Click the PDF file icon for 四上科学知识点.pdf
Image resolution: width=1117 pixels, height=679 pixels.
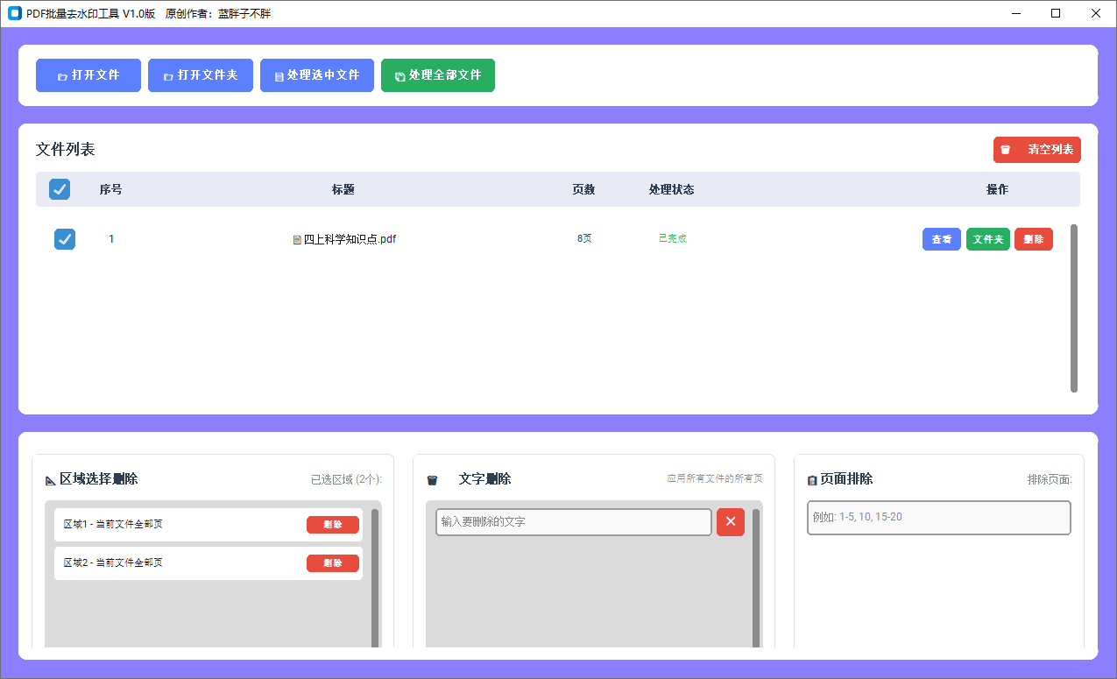coord(297,239)
